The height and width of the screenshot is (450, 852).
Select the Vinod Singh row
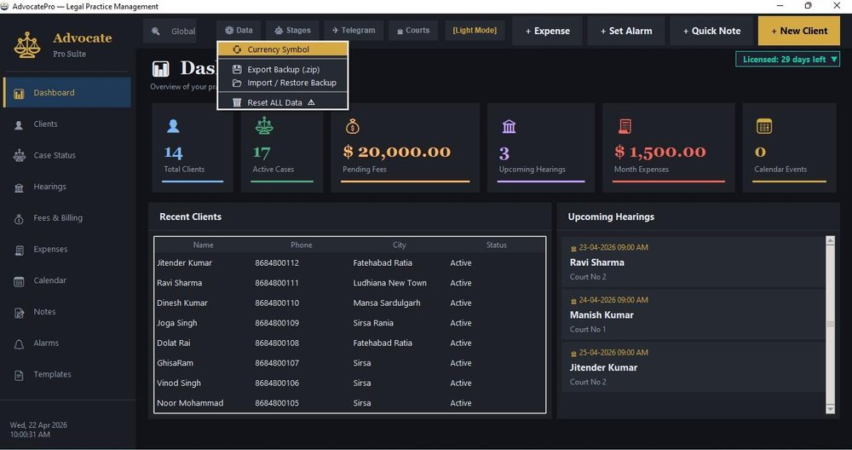tap(350, 384)
